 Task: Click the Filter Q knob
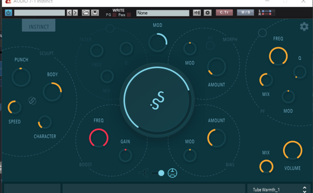pos(126,49)
